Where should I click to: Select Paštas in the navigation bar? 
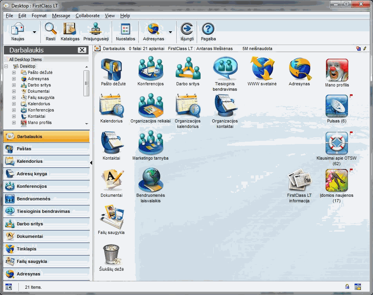pyautogui.click(x=46, y=149)
